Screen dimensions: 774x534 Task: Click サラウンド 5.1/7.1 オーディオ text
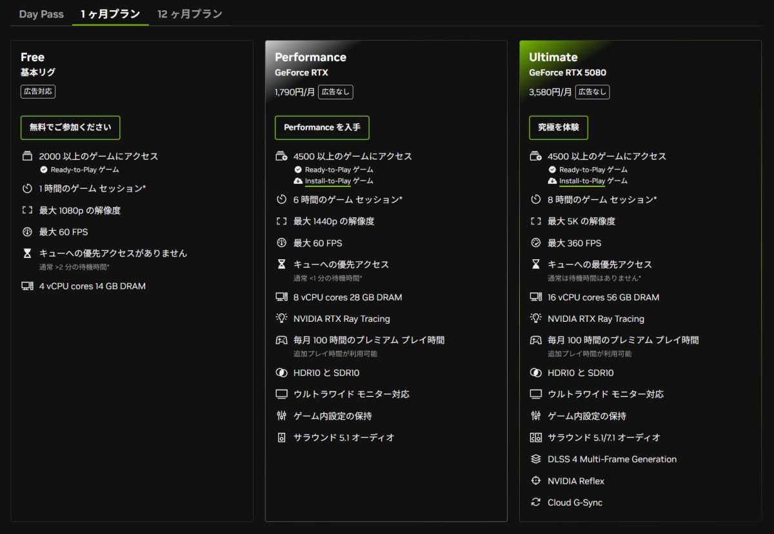click(x=604, y=438)
